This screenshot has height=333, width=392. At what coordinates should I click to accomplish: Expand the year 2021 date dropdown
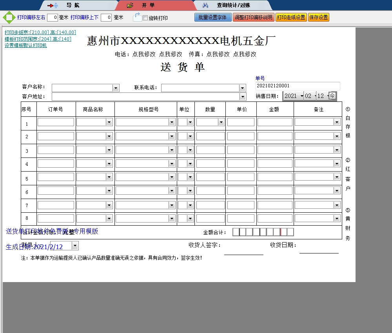(x=301, y=96)
